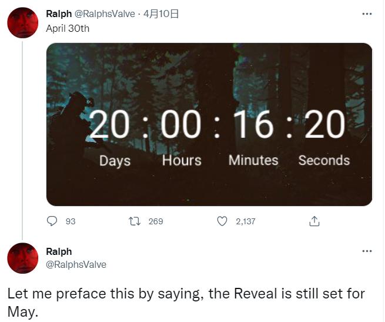Click Ralph's avatar on the reply tweet
The height and width of the screenshot is (322, 385).
tap(22, 258)
